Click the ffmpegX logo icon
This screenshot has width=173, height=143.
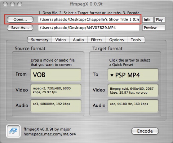pos(13,131)
